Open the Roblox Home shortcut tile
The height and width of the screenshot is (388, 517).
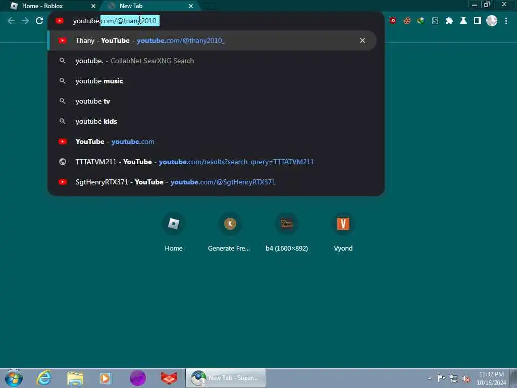174,232
